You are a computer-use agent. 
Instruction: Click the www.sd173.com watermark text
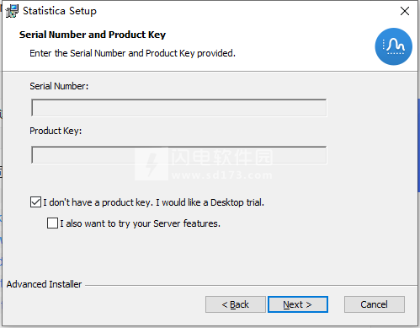221,175
